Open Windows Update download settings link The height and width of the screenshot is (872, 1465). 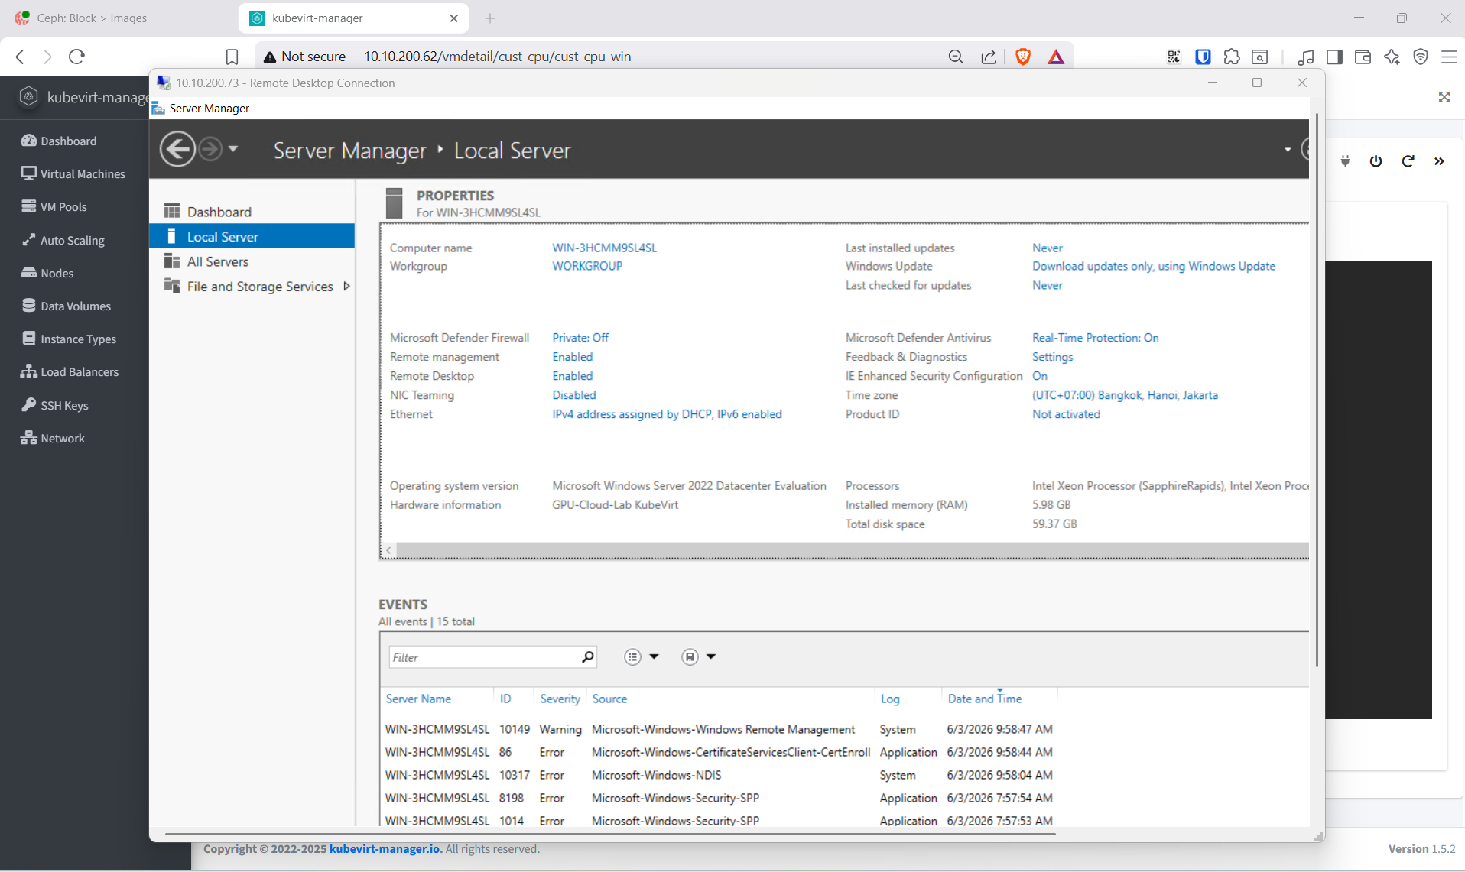[1153, 266]
